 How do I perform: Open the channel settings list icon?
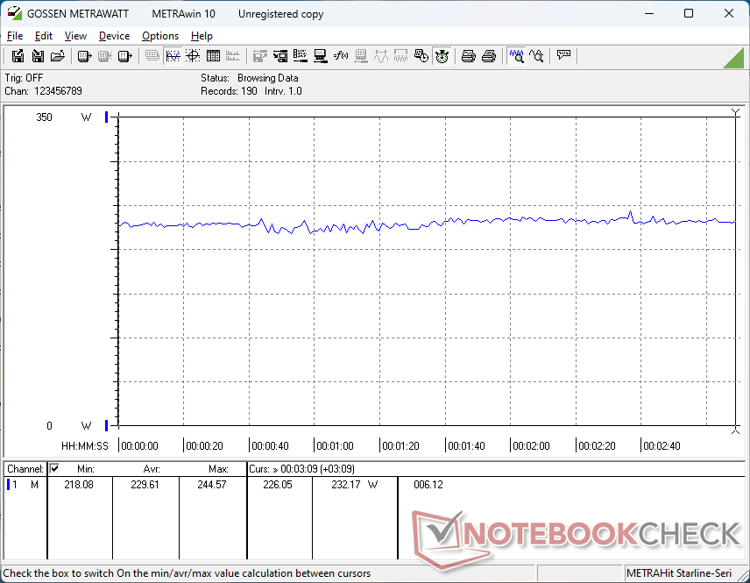pyautogui.click(x=301, y=56)
